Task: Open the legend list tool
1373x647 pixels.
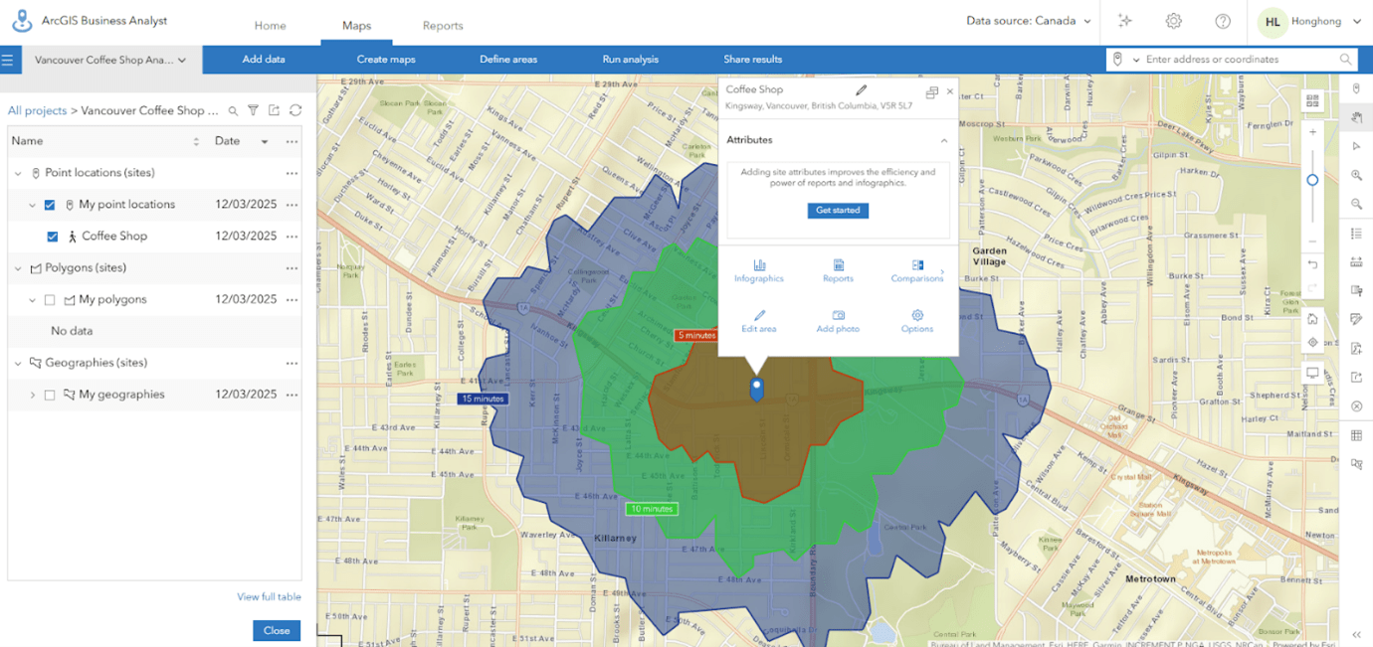Action: pos(1357,234)
